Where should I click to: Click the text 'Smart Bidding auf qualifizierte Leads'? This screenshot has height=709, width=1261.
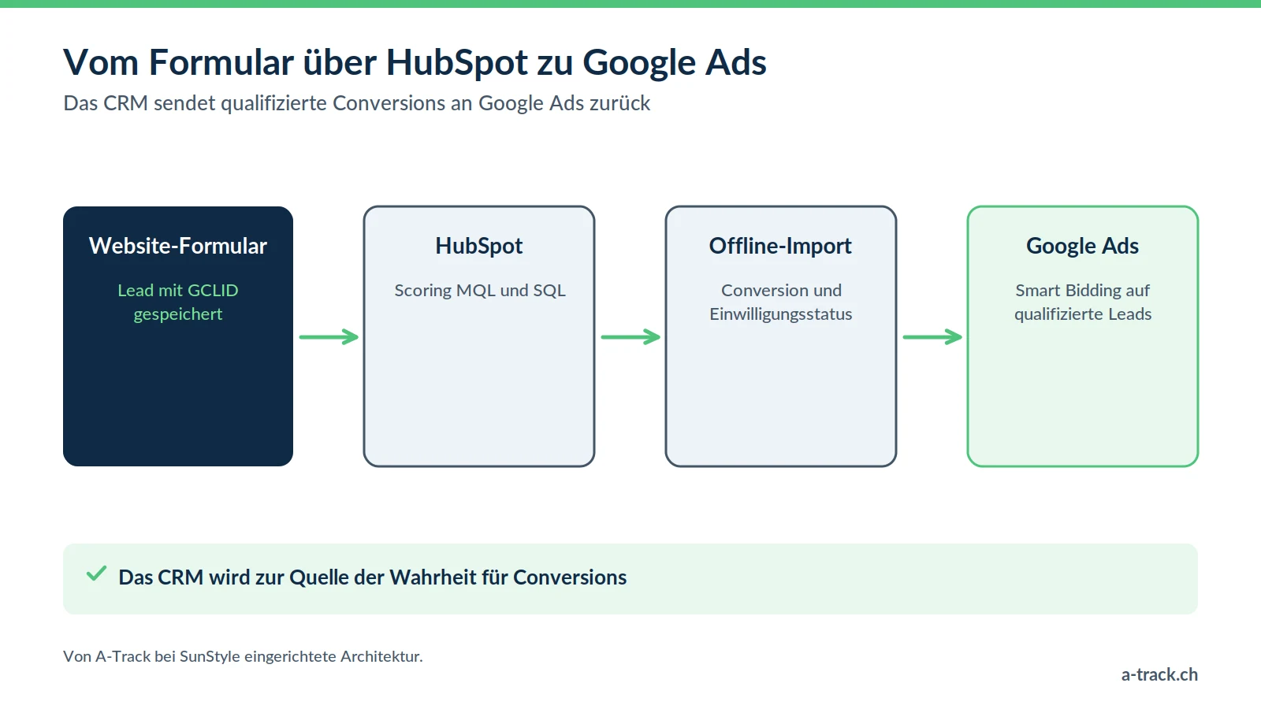tap(1083, 302)
